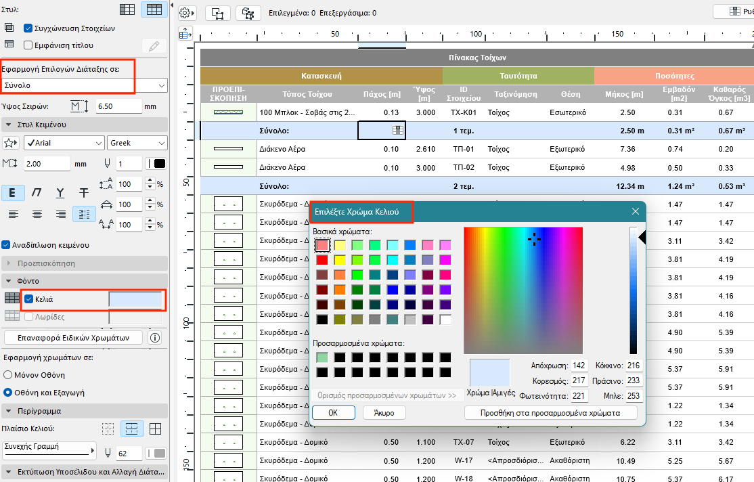Image resolution: width=754 pixels, height=482 pixels.
Task: Click the bold (E) text style button
Action: pos(13,193)
